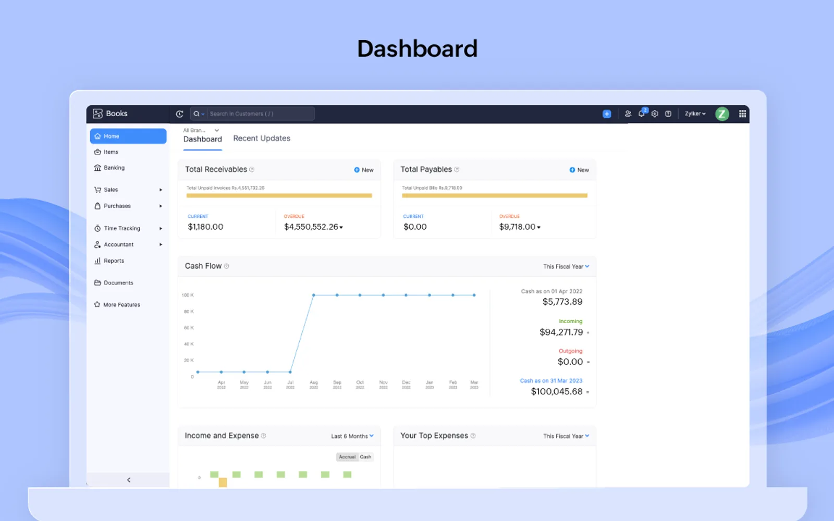
Task: Open Cash Flow This Fiscal Year dropdown
Action: (566, 267)
